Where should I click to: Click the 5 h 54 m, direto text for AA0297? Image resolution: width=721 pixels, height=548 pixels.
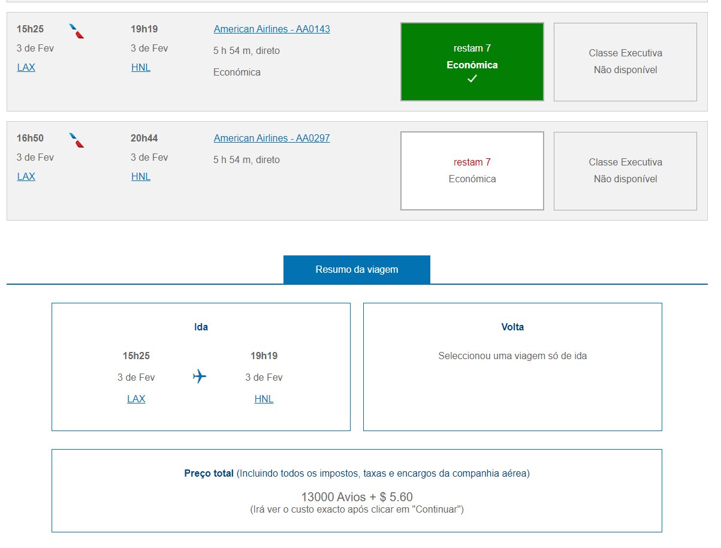[x=246, y=159]
